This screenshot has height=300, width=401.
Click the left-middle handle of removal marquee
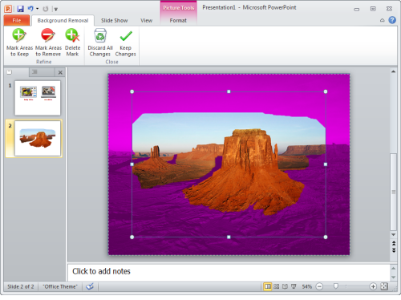[132, 164]
